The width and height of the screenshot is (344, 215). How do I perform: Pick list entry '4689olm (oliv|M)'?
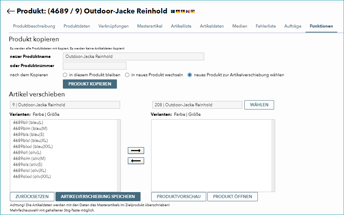tap(29, 159)
